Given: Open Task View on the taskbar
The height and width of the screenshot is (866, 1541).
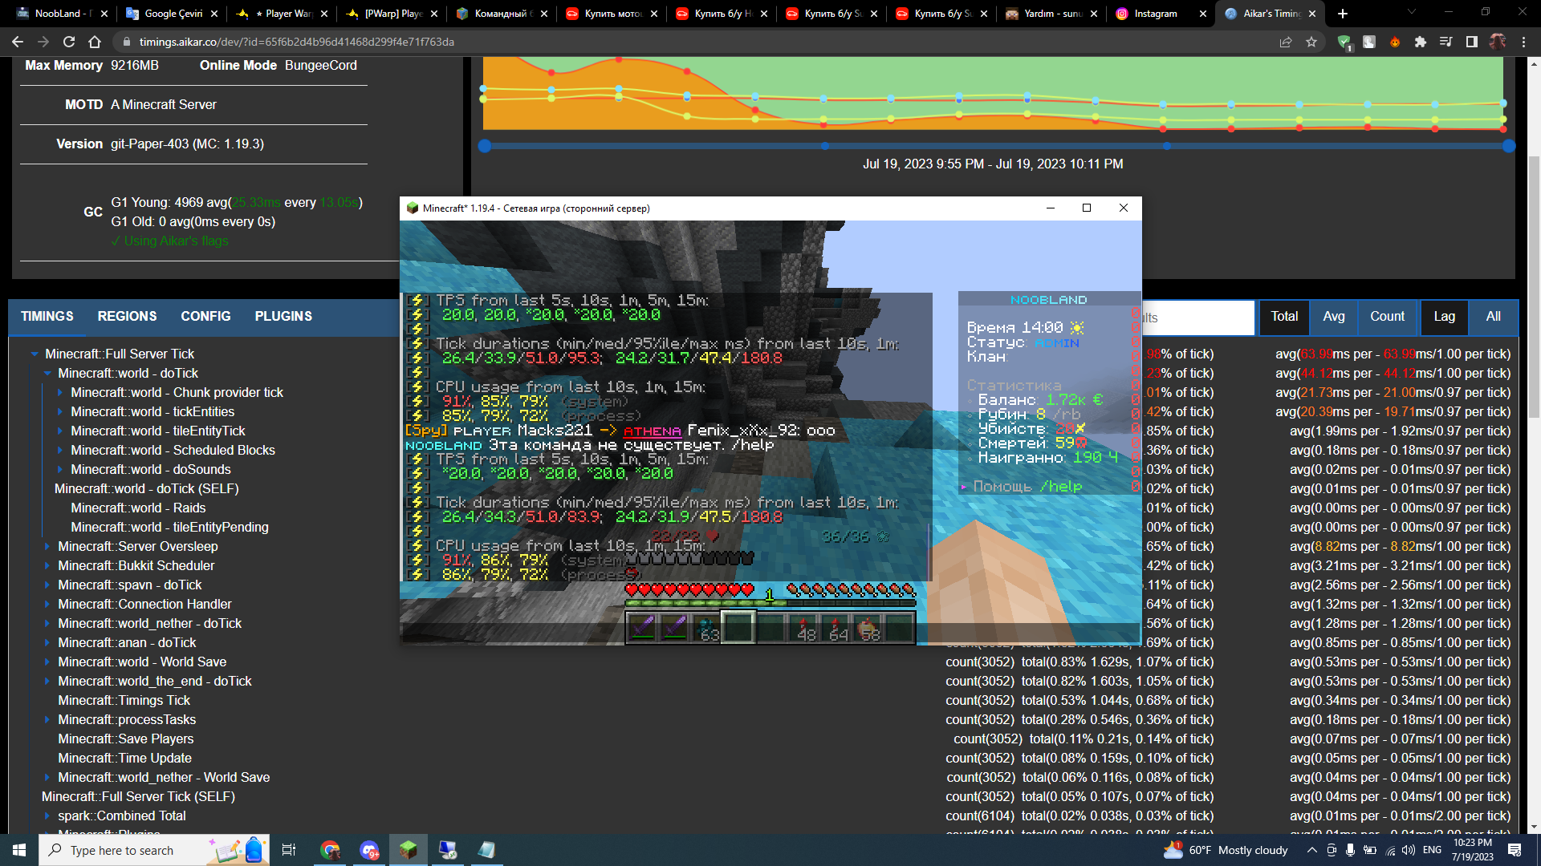Looking at the screenshot, I should (x=289, y=850).
